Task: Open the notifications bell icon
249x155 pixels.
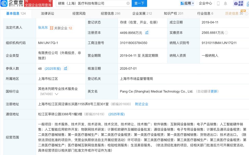Action: 225,3
